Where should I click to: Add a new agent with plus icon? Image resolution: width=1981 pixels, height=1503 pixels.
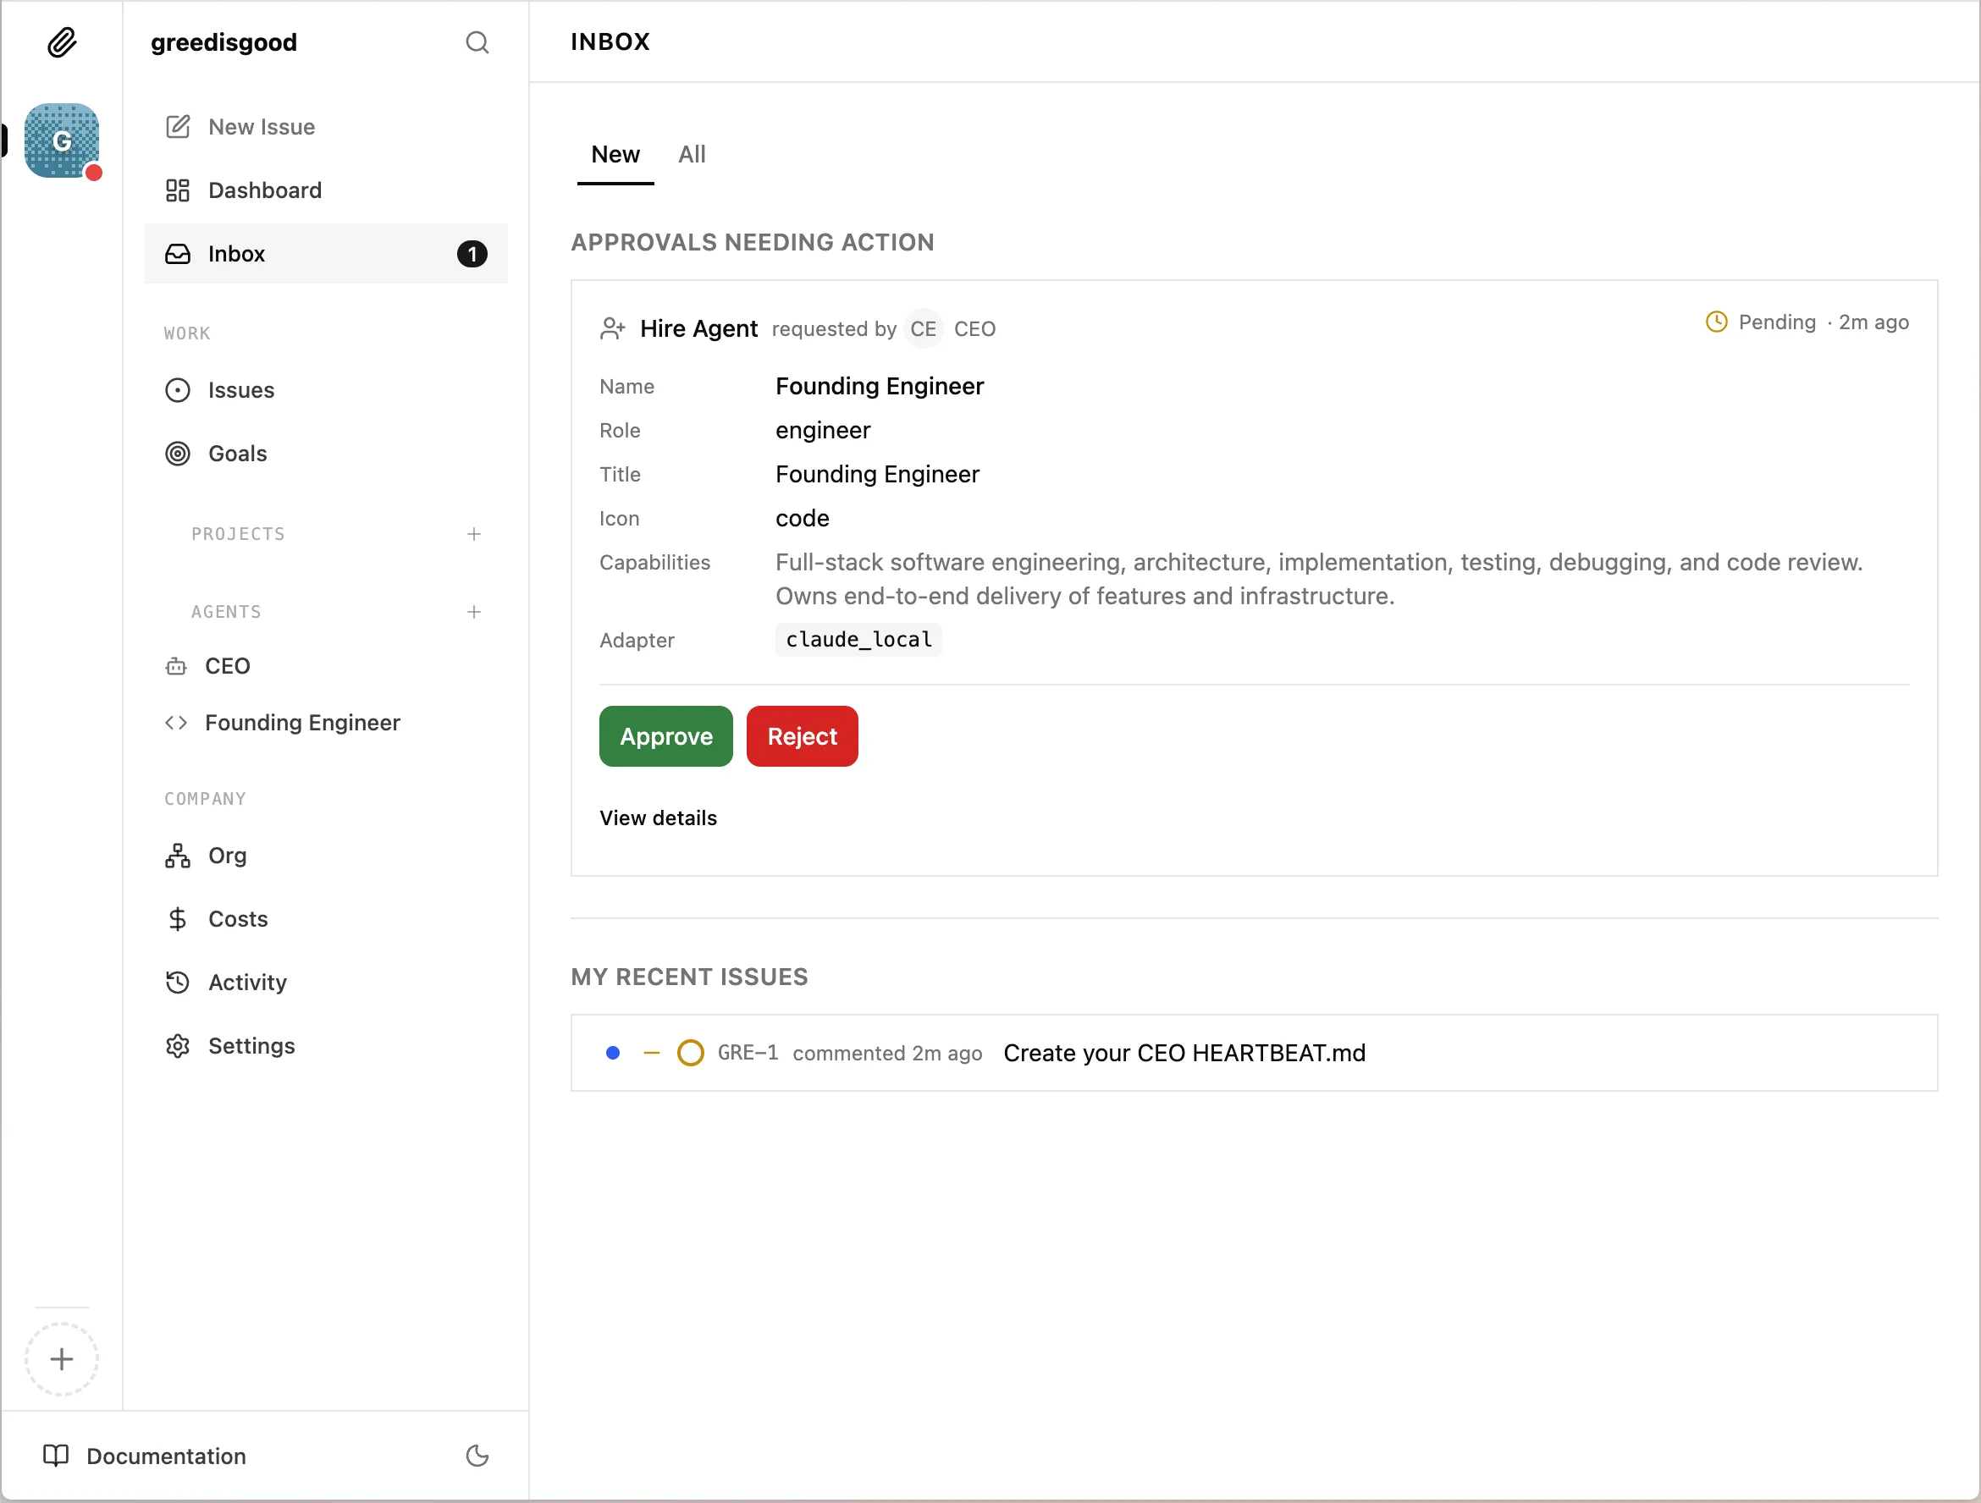[x=474, y=611]
